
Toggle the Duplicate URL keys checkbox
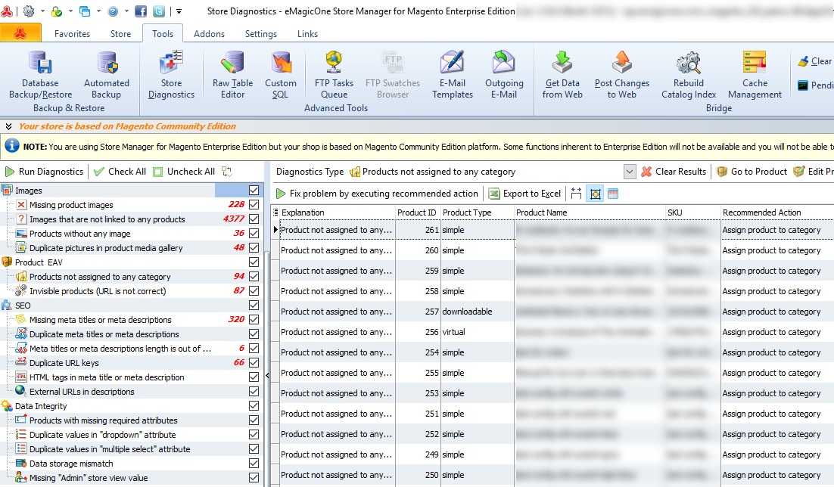pos(254,362)
